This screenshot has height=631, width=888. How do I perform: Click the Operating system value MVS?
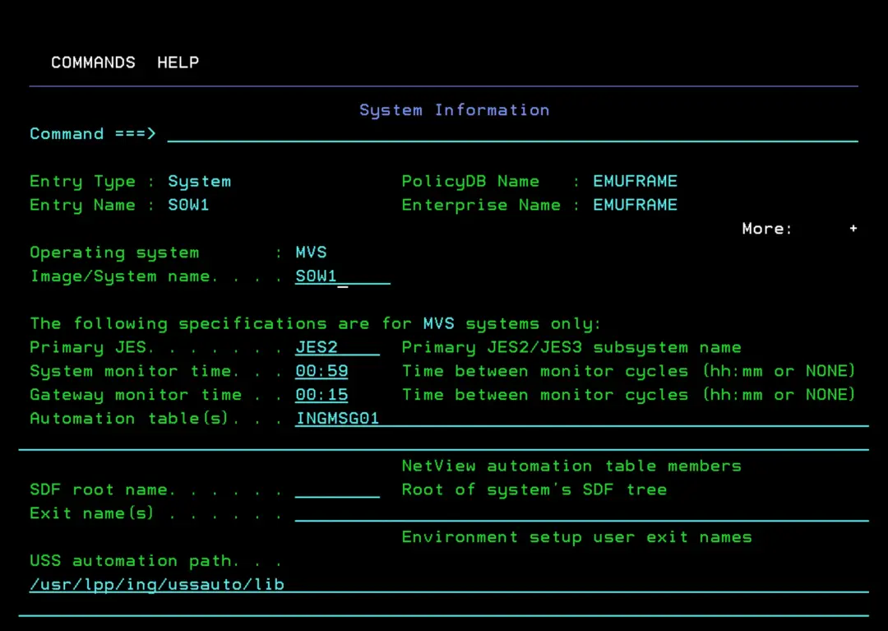[x=311, y=253]
